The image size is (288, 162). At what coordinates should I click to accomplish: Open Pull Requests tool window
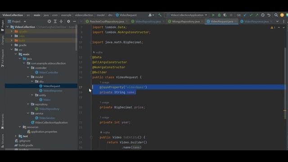click(2, 58)
